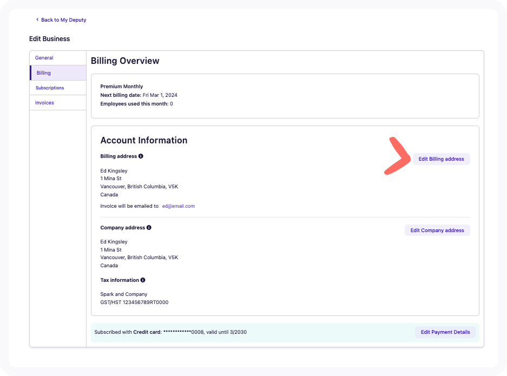Switch to the Subscriptions tab
507x376 pixels.
(x=50, y=88)
